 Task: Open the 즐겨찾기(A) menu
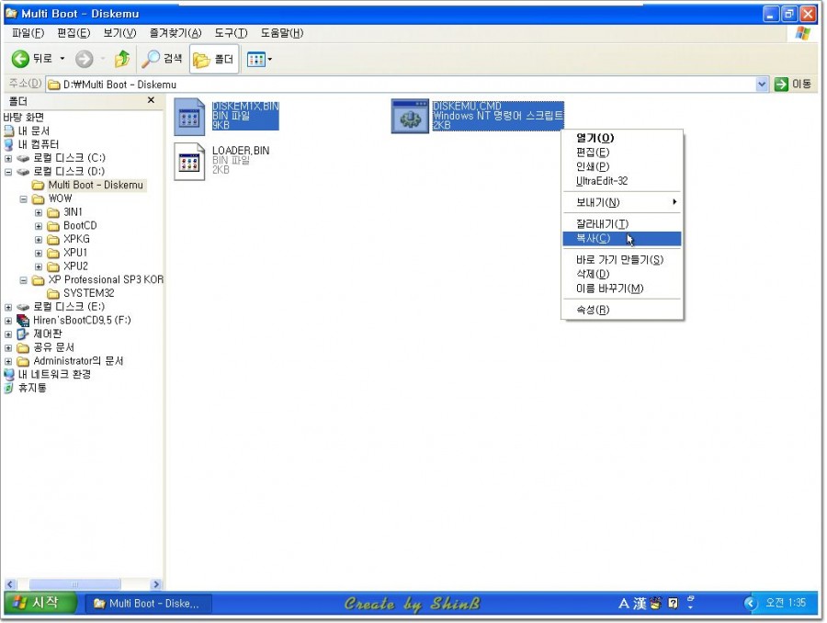[x=176, y=33]
